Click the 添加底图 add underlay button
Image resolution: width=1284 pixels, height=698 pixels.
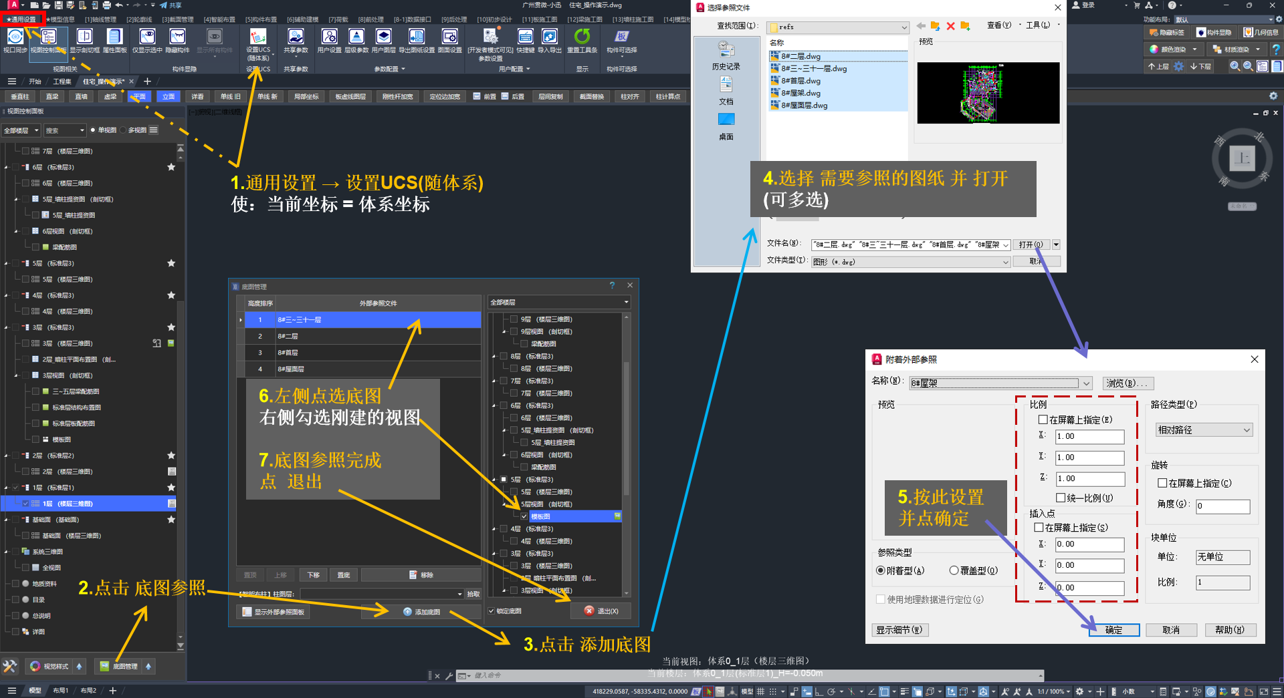click(421, 612)
